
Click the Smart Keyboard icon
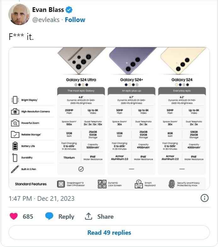(x=139, y=184)
